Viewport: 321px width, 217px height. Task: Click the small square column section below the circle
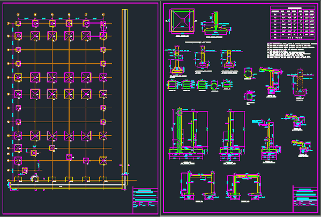point(250,96)
